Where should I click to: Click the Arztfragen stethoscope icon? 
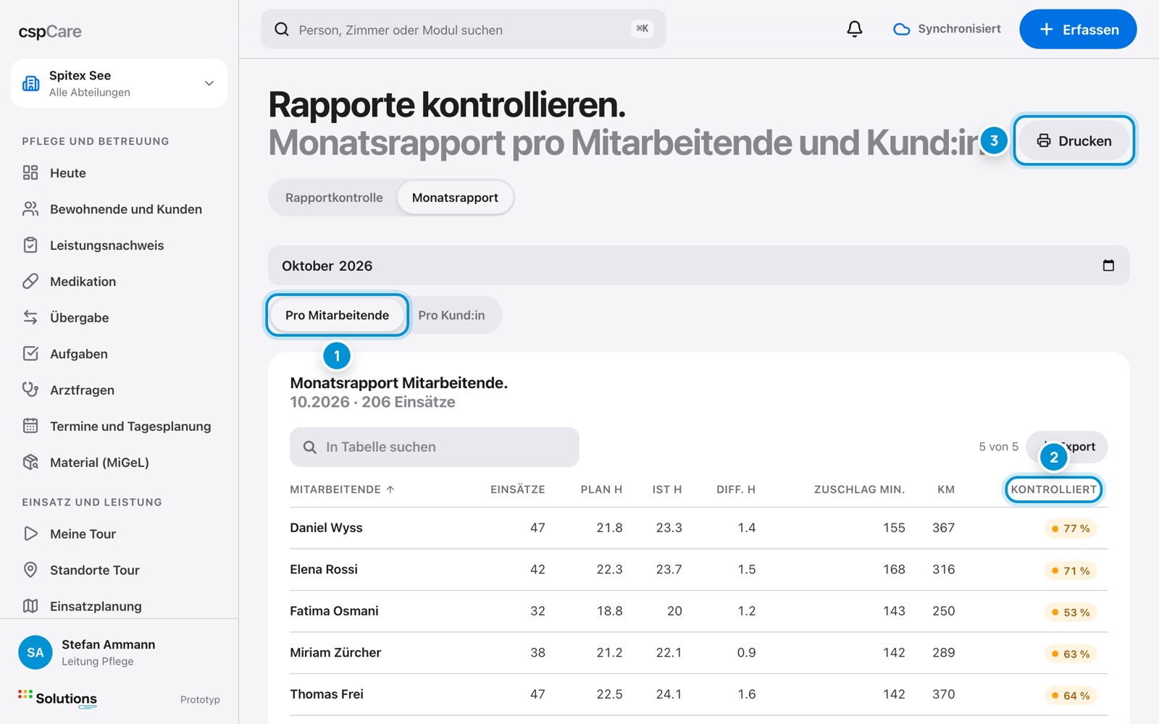point(30,390)
